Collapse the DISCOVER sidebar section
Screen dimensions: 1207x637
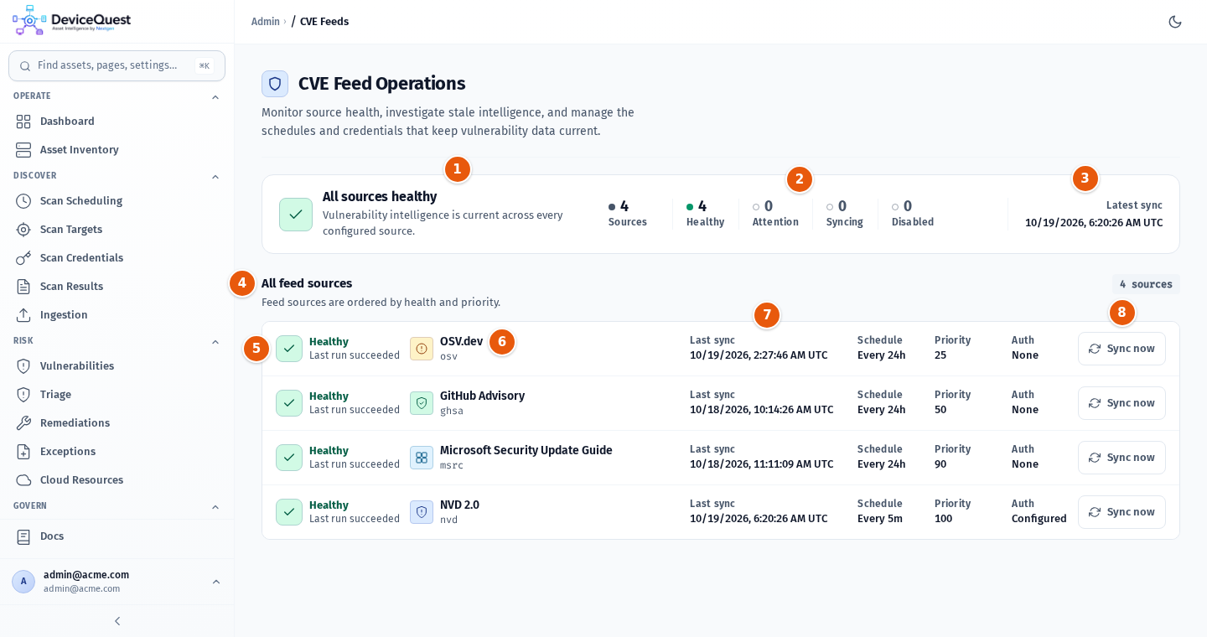[x=215, y=177]
